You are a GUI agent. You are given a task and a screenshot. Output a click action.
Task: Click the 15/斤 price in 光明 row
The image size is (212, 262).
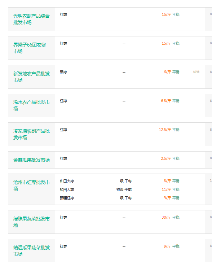click(166, 14)
